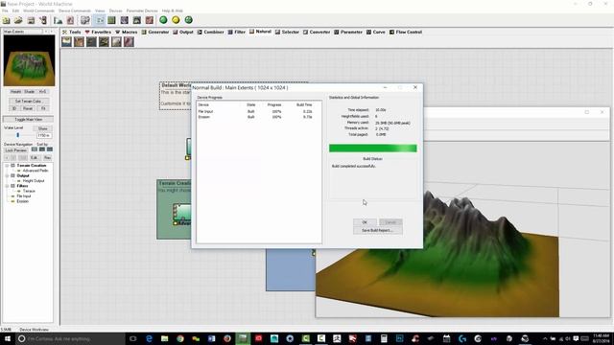Click first Sort by icon in Device Navigation
This screenshot has height=345, width=614.
tap(35, 149)
